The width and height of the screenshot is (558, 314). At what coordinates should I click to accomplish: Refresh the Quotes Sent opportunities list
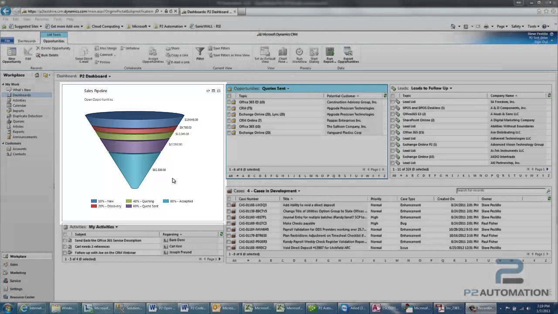point(385,96)
